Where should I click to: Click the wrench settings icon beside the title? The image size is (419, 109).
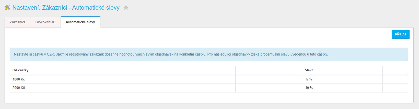7,8
